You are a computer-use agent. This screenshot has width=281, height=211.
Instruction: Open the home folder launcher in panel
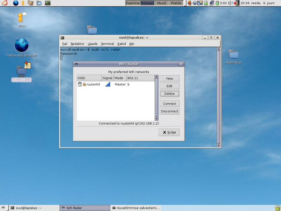coord(39,3)
